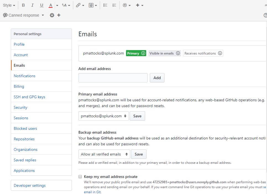The image size is (267, 194).
Task: Insert a bulleted list
Action: click(105, 5)
